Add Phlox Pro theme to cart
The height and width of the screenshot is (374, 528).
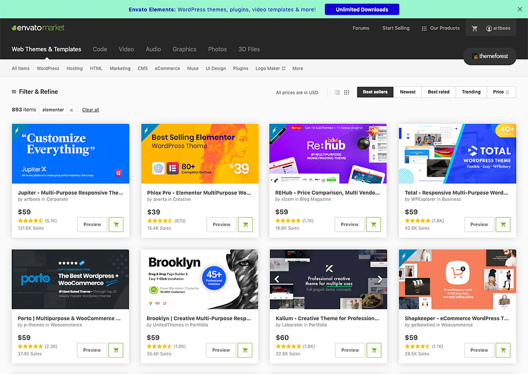245,225
